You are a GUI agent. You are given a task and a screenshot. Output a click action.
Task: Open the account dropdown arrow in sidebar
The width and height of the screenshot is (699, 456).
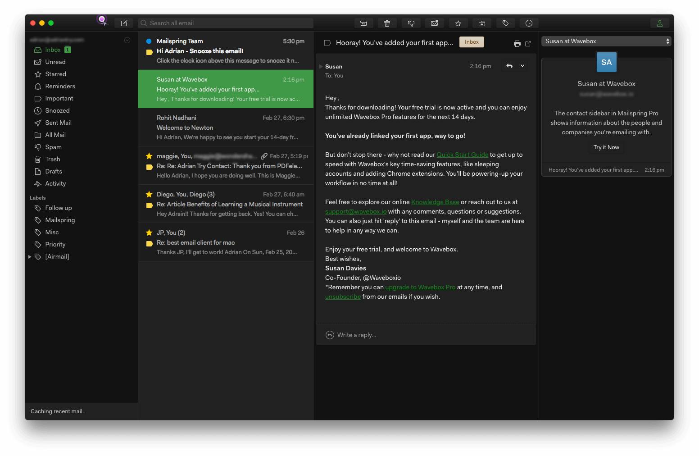tap(127, 40)
